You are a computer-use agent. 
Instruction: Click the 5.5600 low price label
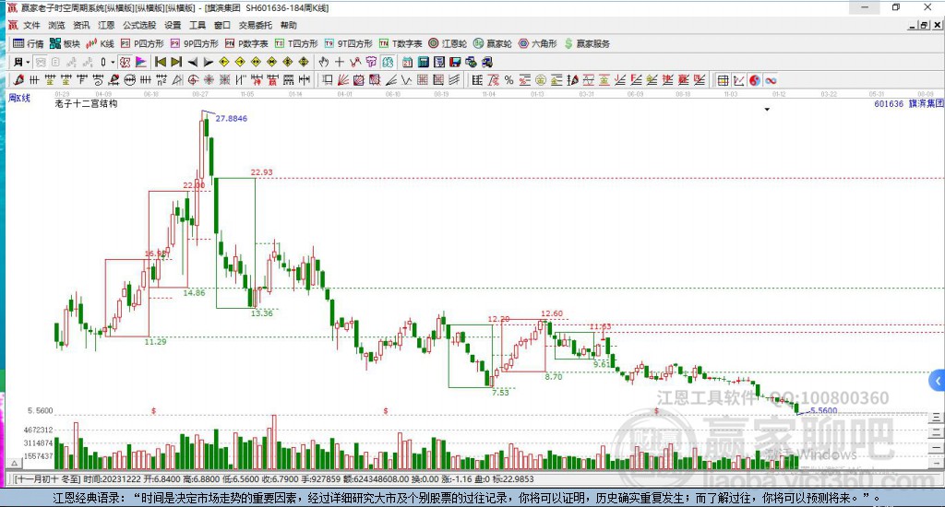pyautogui.click(x=824, y=410)
